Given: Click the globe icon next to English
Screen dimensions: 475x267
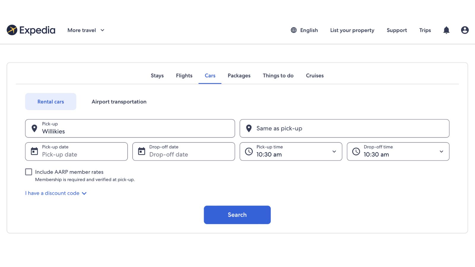Looking at the screenshot, I should click(x=293, y=30).
